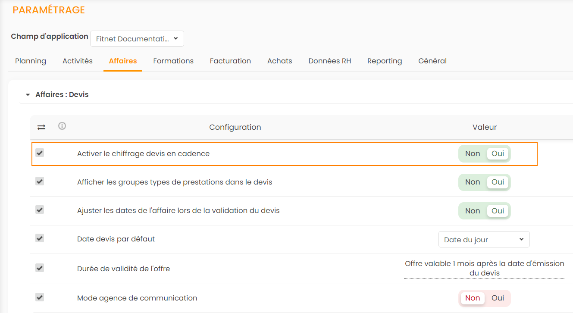Click the info icon in table header
This screenshot has height=313, width=573.
coord(62,126)
